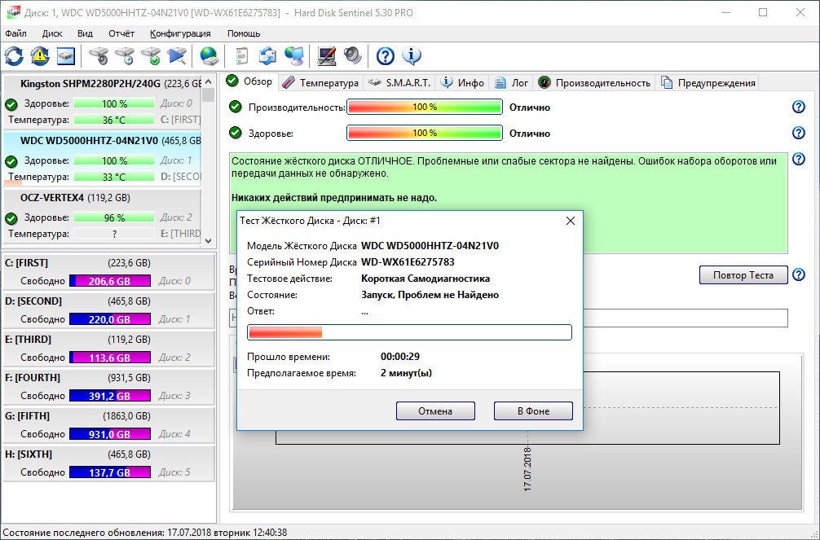Click the status bar last update text

tap(145, 533)
